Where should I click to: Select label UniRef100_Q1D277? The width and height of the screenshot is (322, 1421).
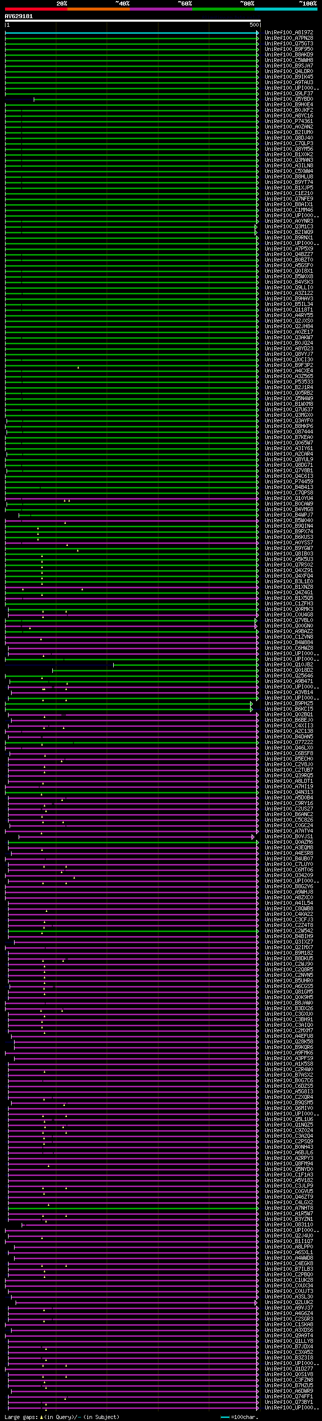point(289,1368)
